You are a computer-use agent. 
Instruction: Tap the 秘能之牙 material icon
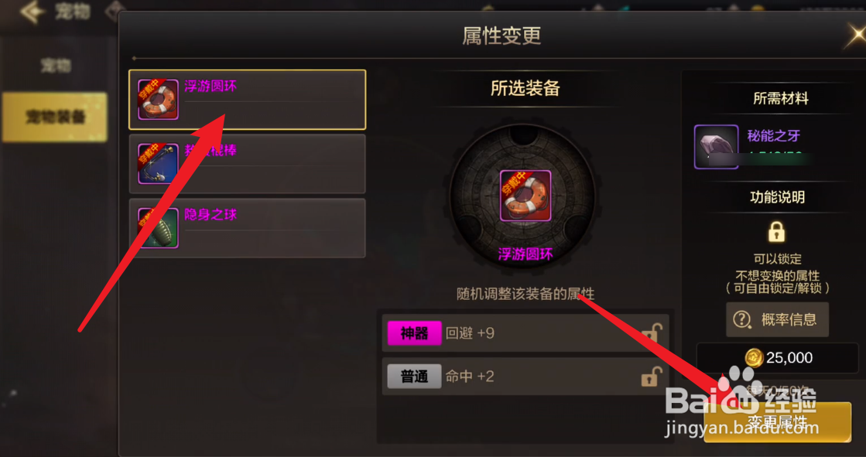coord(717,147)
